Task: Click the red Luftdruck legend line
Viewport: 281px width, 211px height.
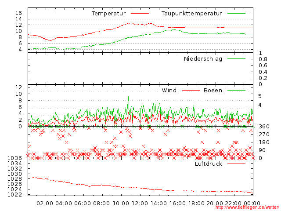Action: click(236, 164)
